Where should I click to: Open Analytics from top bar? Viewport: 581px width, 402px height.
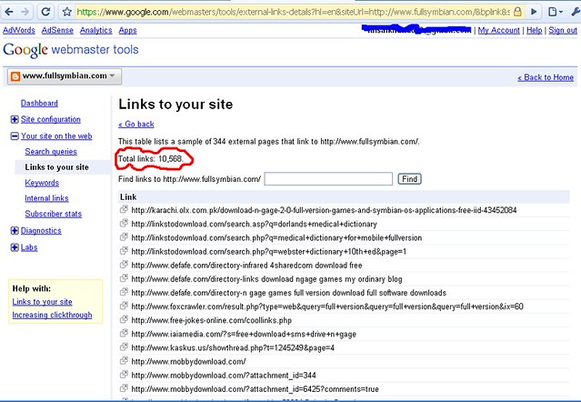(96, 30)
